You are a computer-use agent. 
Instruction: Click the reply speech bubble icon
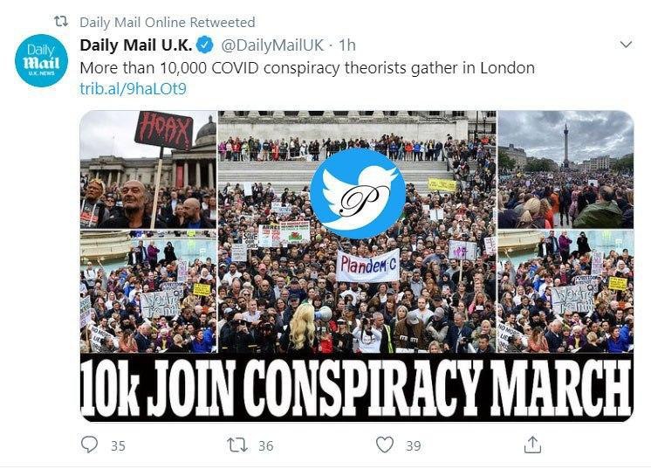[89, 445]
